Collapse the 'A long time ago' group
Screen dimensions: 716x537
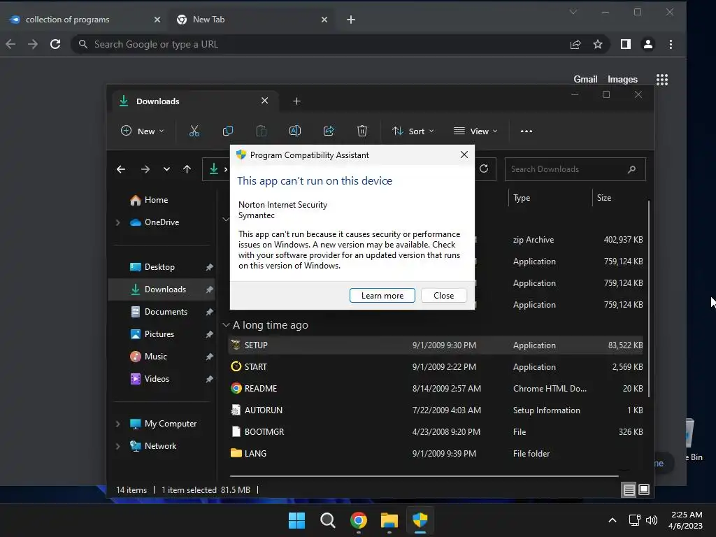[x=226, y=325]
